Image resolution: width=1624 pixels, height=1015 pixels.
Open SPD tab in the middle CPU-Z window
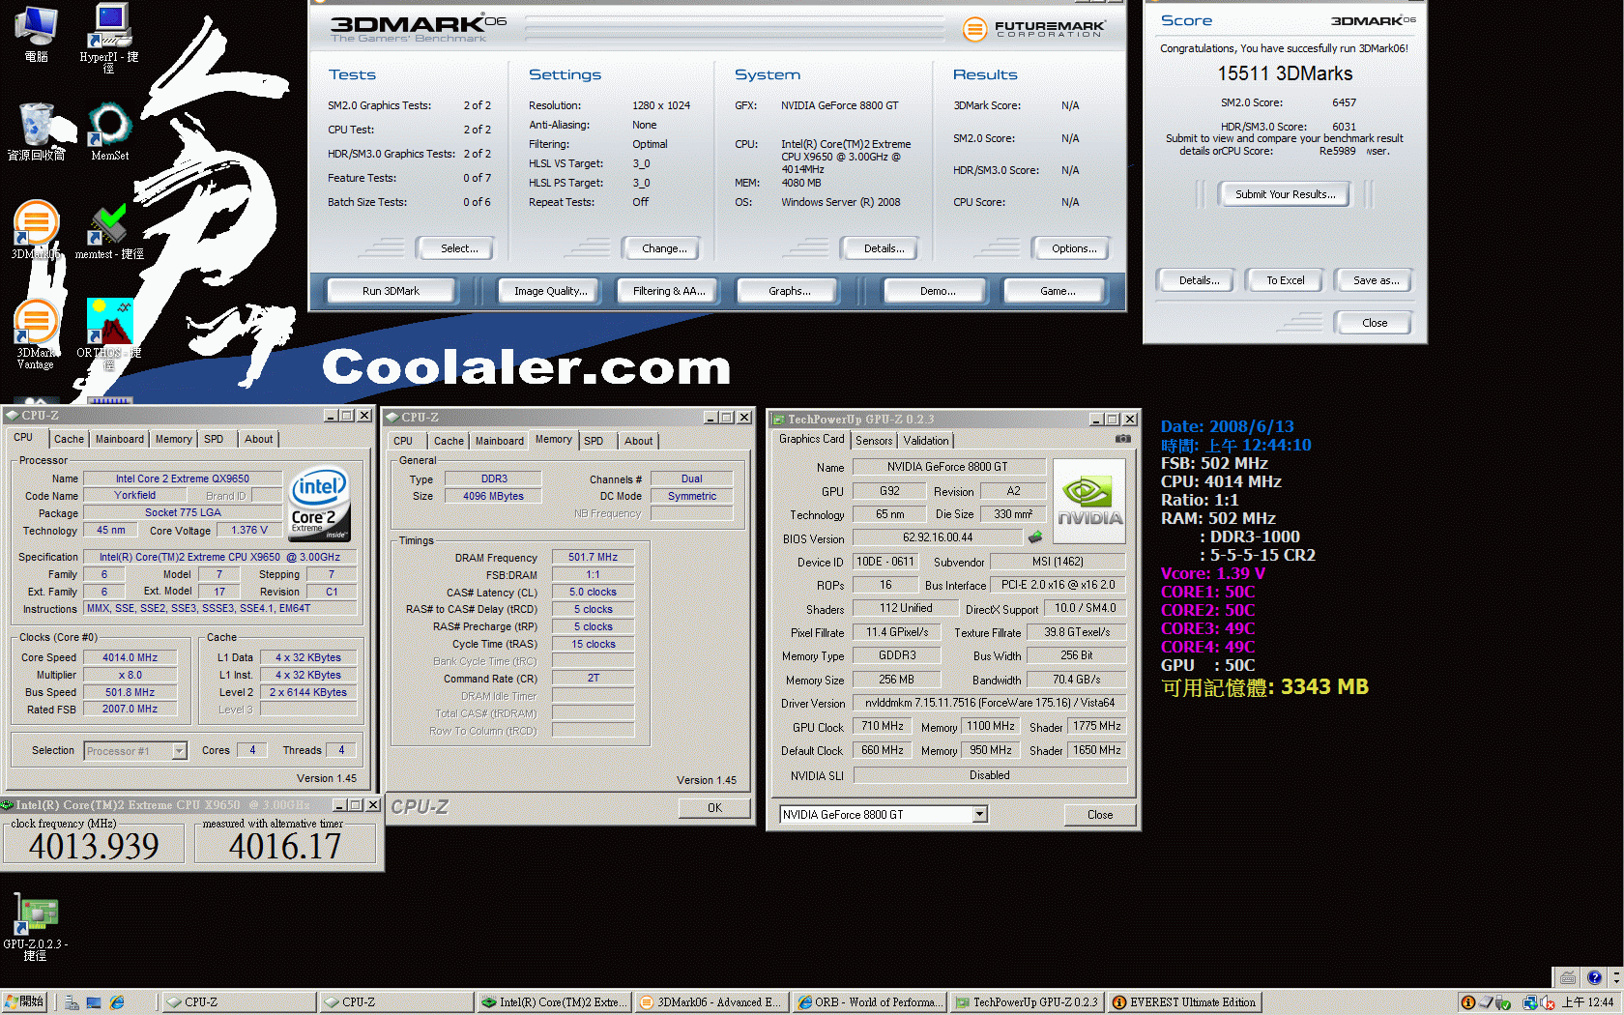tap(594, 441)
